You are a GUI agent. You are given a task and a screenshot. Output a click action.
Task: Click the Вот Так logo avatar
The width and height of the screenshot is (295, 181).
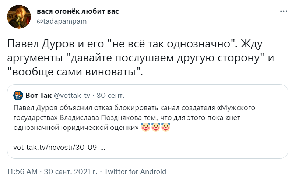[x=18, y=96]
